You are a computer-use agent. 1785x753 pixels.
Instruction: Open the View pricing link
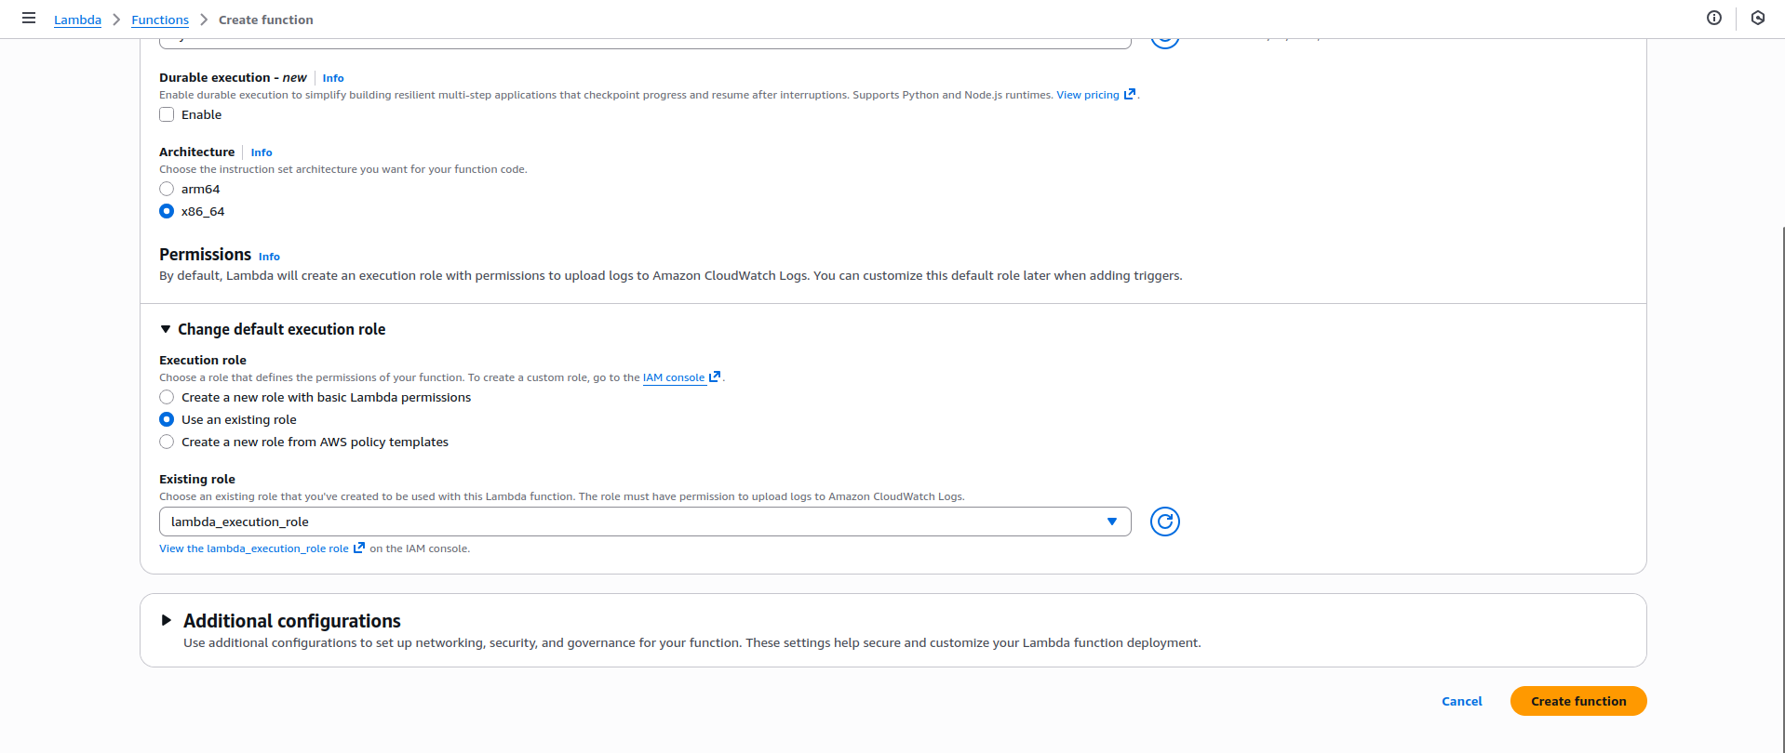(1088, 95)
